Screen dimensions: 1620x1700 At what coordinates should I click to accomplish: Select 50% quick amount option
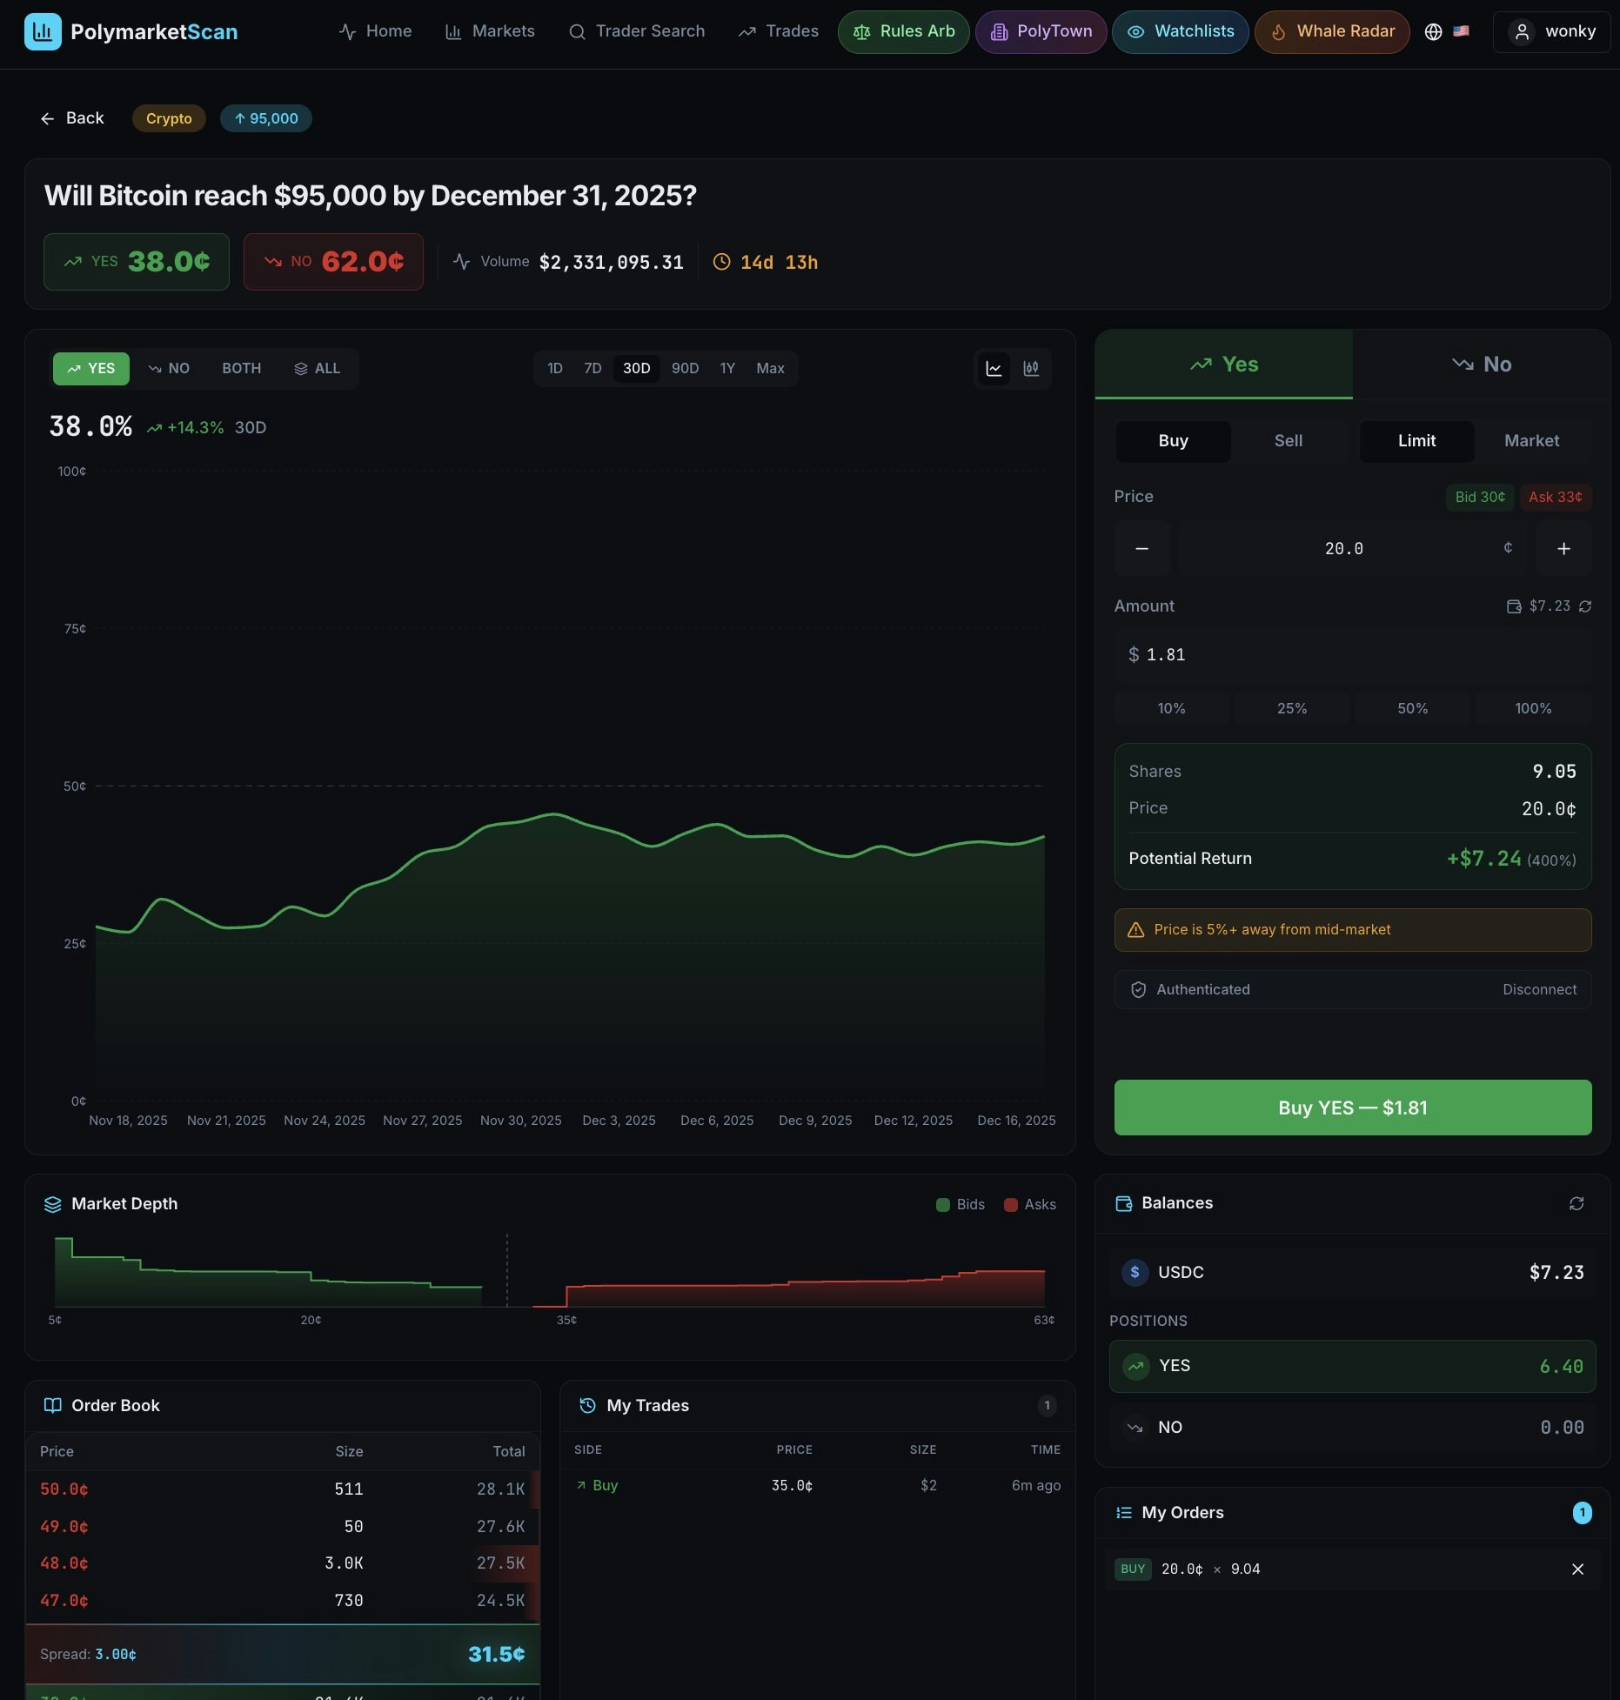click(x=1412, y=708)
